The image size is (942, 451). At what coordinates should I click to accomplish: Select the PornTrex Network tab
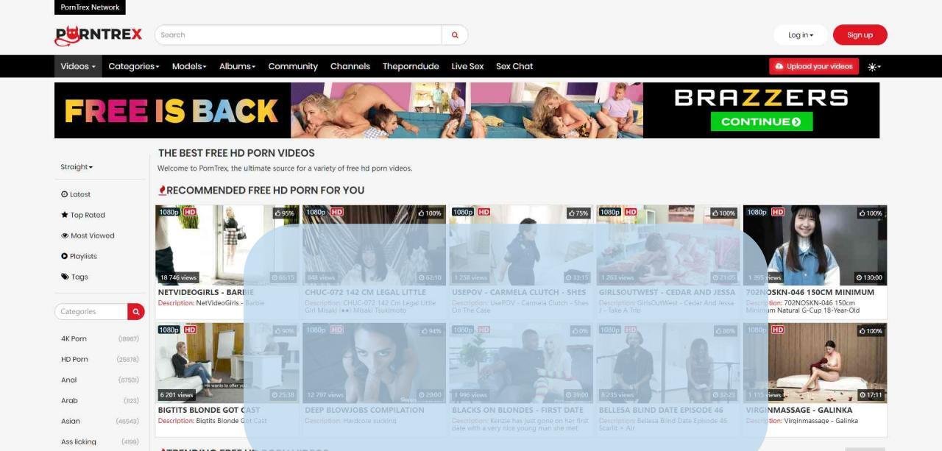[90, 7]
